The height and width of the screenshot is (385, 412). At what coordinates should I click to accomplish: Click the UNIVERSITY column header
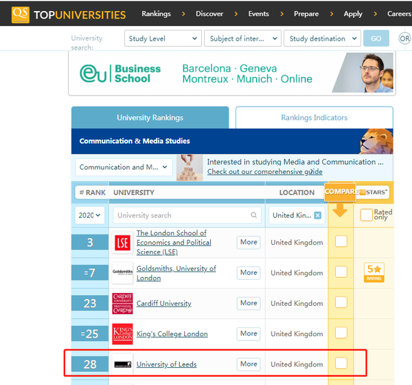(x=134, y=192)
